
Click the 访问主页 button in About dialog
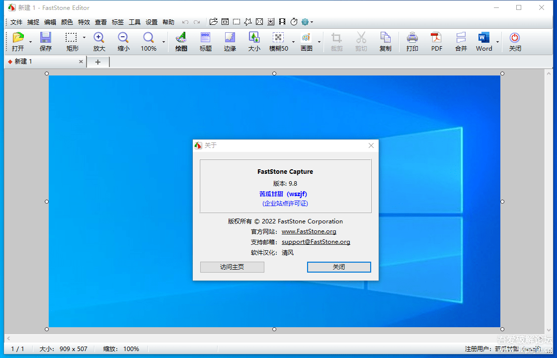coord(232,267)
